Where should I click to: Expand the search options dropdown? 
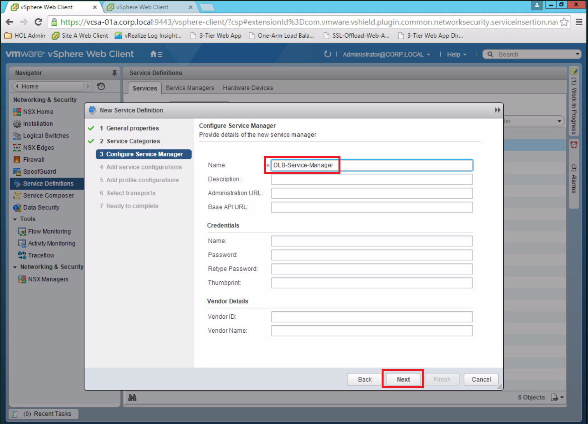pyautogui.click(x=578, y=54)
